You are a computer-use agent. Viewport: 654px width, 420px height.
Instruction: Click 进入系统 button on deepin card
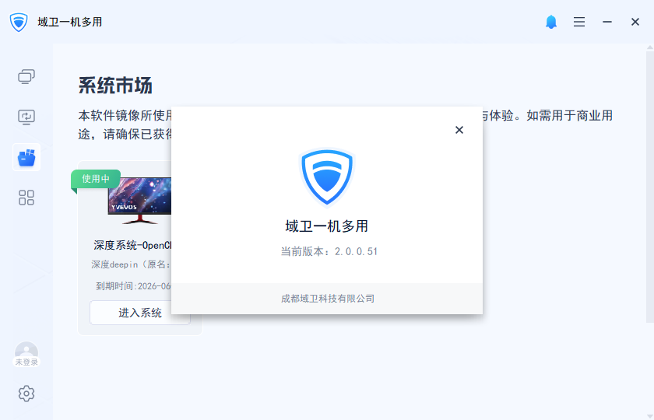click(139, 313)
